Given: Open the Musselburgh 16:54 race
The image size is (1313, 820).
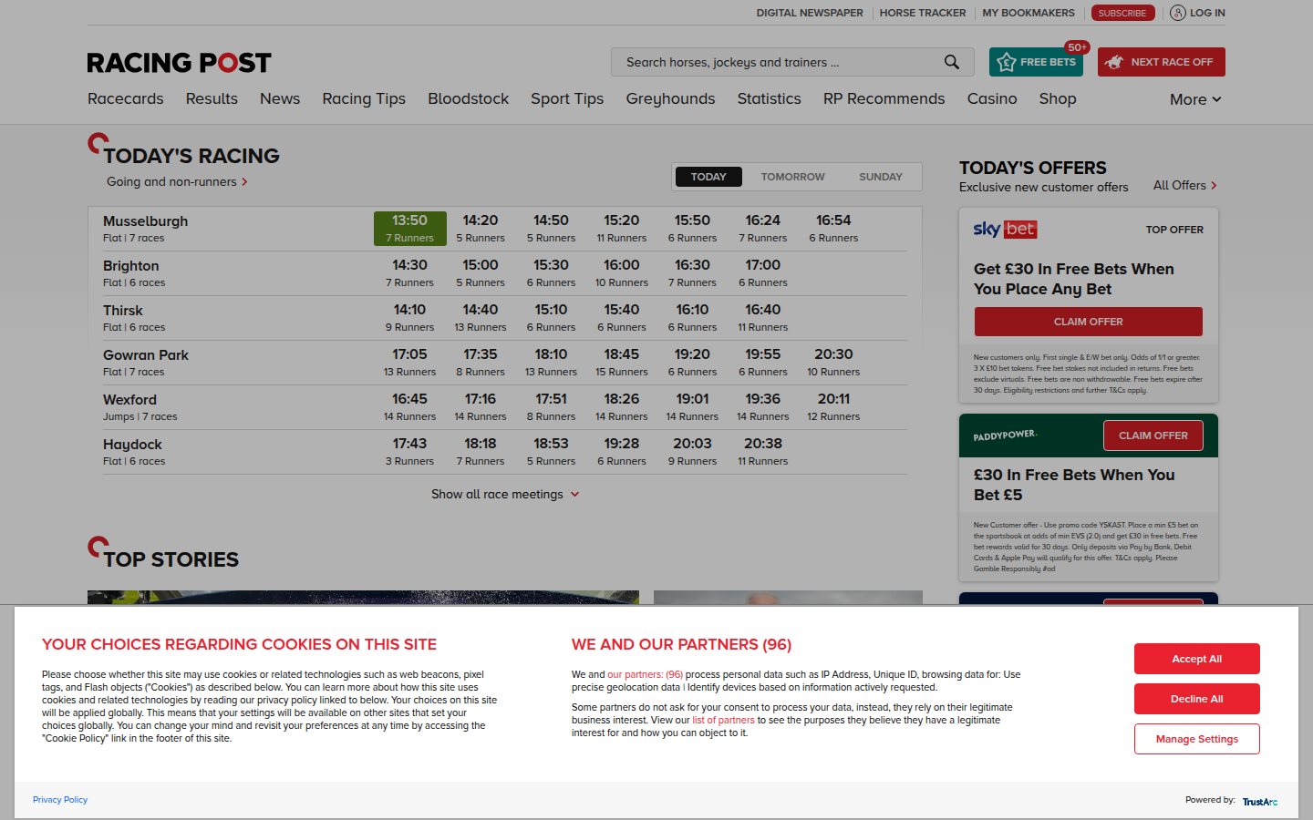Looking at the screenshot, I should click(x=833, y=229).
